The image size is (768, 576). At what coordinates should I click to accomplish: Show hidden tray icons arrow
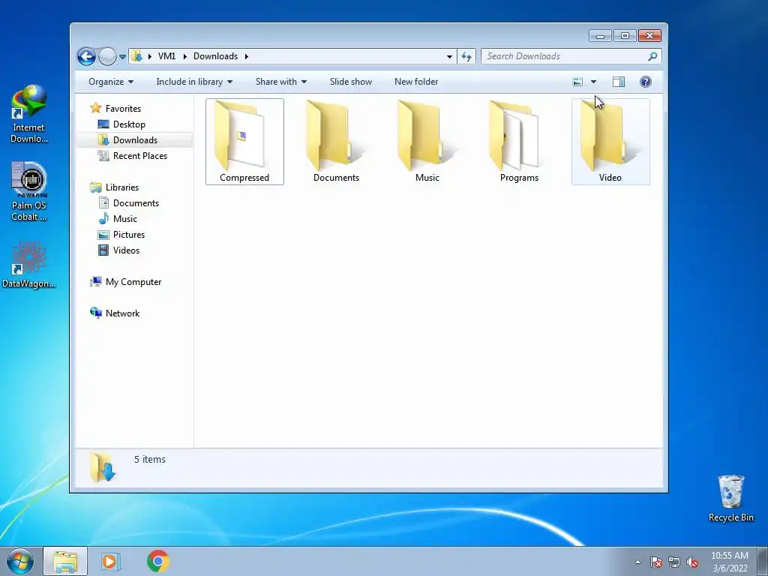637,562
